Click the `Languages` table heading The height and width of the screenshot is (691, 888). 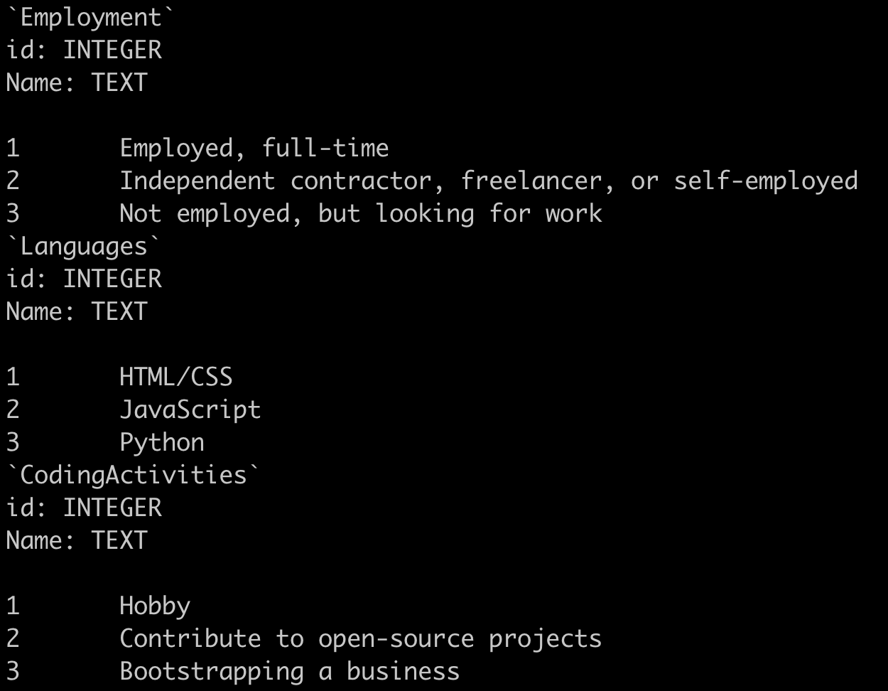83,246
